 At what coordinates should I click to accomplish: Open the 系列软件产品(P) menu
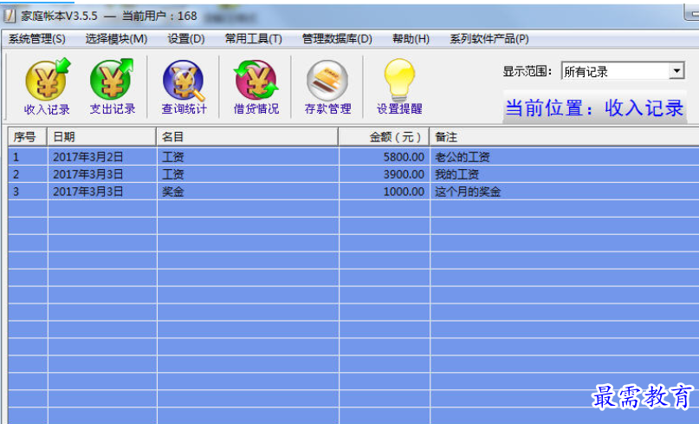[x=489, y=39]
